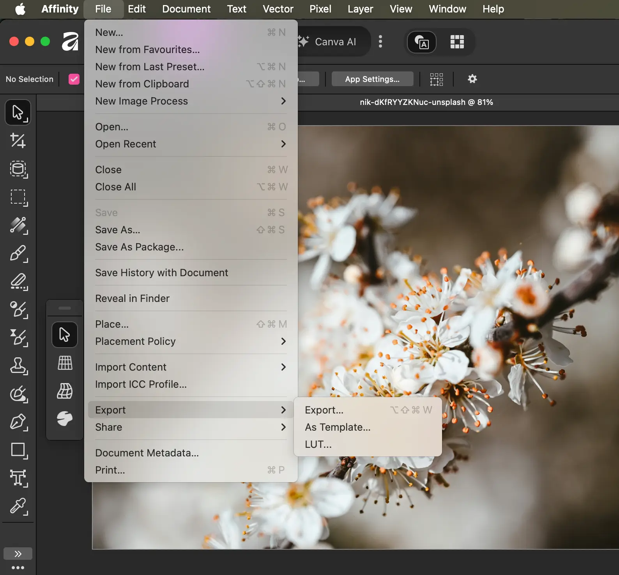Select the Rectangle shape tool

coord(18,450)
